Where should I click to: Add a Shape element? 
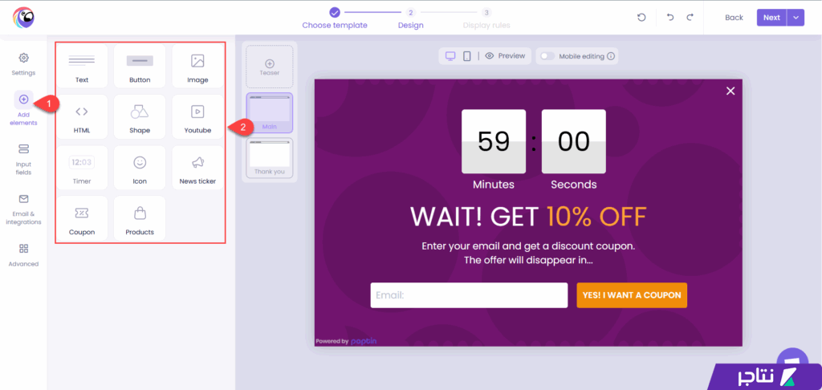click(x=140, y=117)
